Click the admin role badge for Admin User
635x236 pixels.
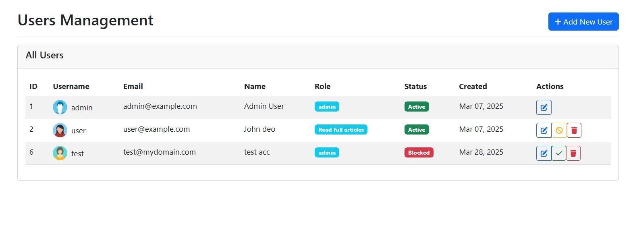(x=327, y=107)
